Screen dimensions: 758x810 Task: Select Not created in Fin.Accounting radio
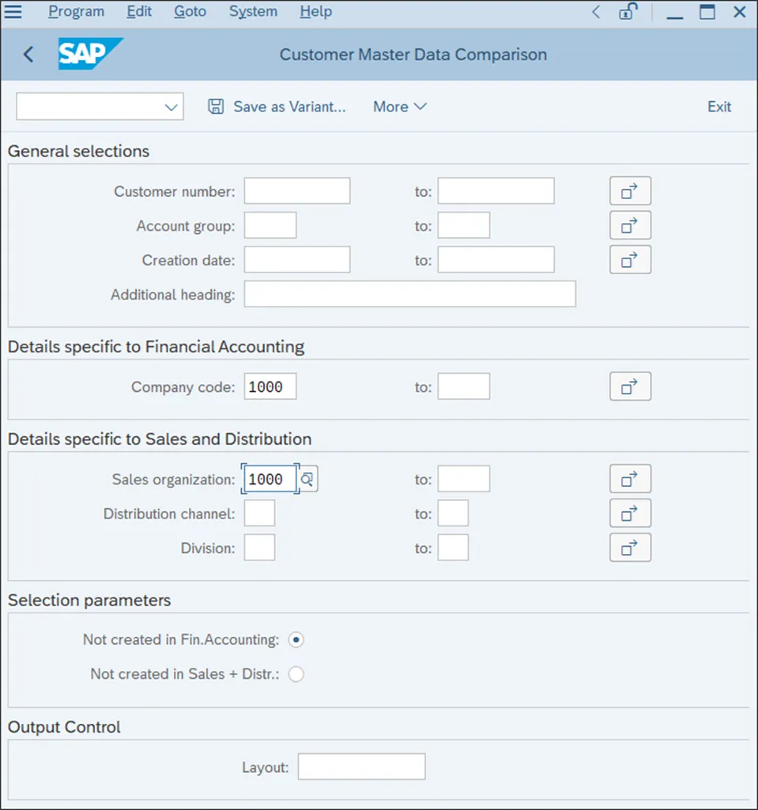pyautogui.click(x=296, y=640)
